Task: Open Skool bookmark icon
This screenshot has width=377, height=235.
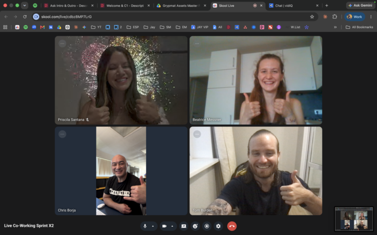Action: 17,27
